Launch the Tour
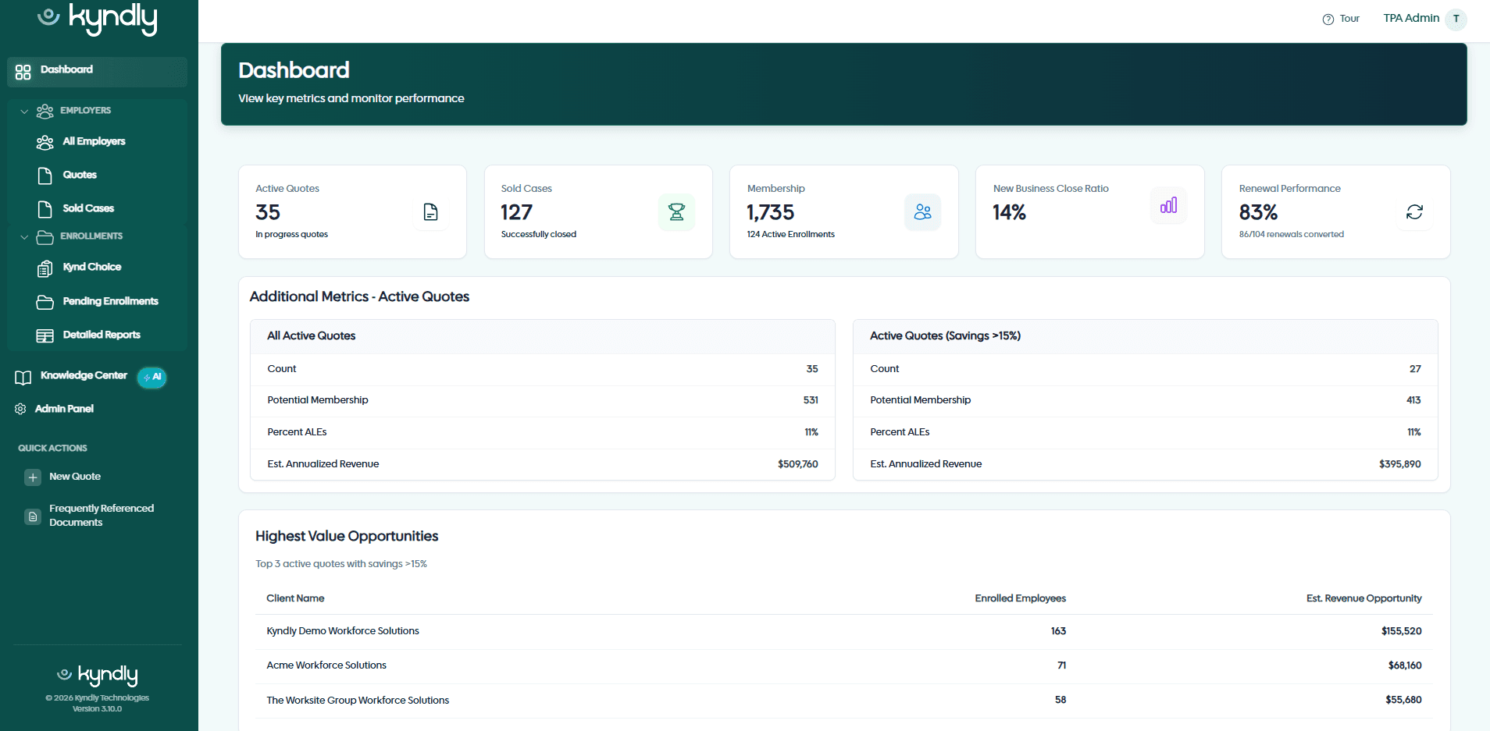The height and width of the screenshot is (731, 1490). [x=1341, y=18]
